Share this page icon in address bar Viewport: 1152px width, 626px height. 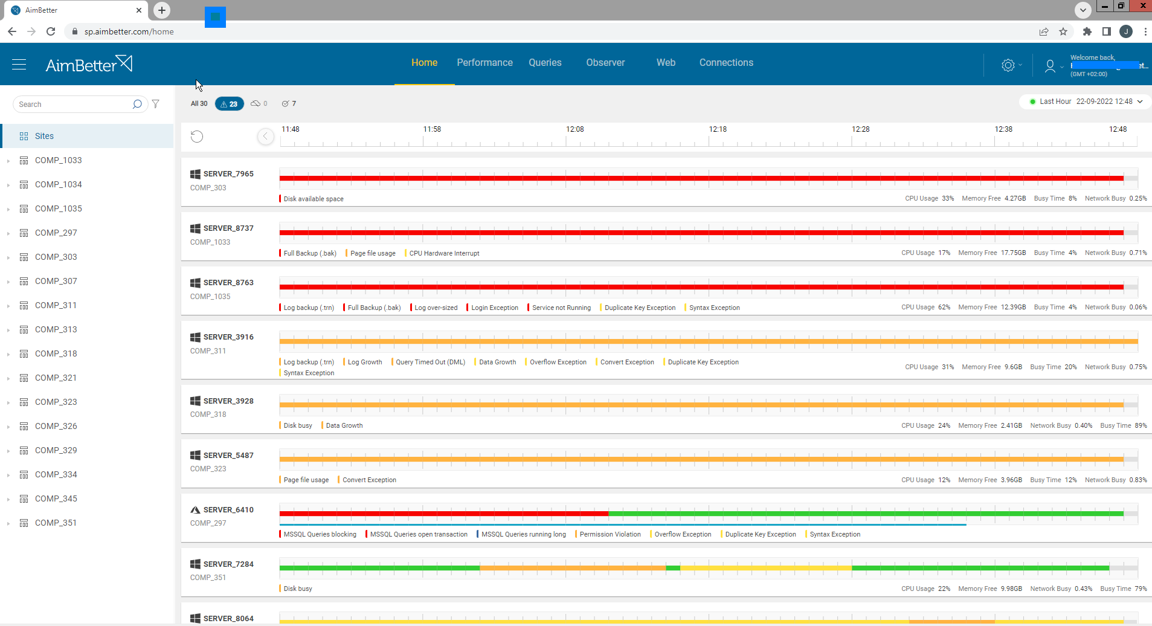pyautogui.click(x=1044, y=31)
